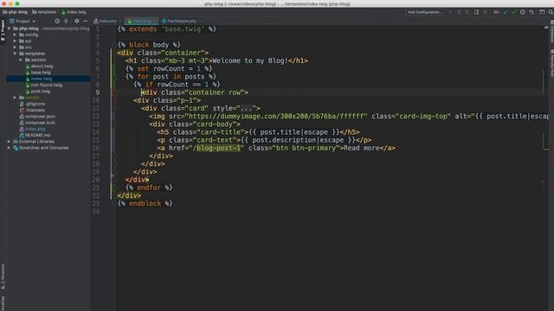Expand the vendor folder arrow
Screen dimensions: 554x311
(x=16, y=98)
